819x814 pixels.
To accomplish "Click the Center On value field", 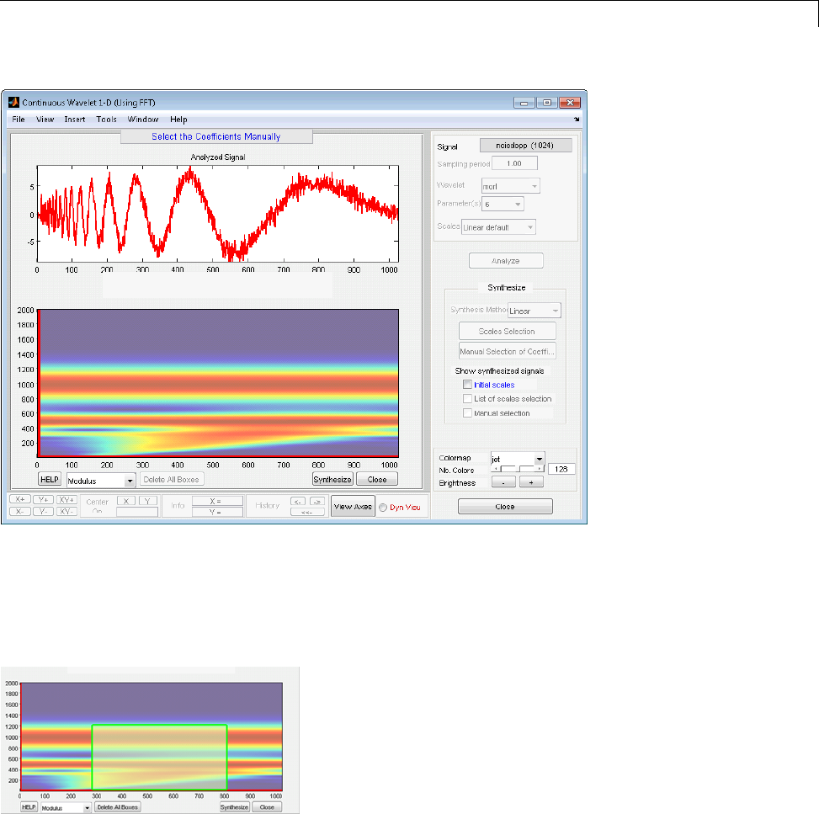I will 137,512.
